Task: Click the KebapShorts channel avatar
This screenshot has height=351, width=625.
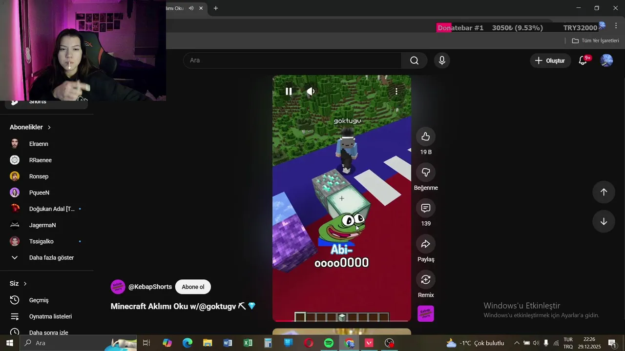Action: tap(118, 287)
